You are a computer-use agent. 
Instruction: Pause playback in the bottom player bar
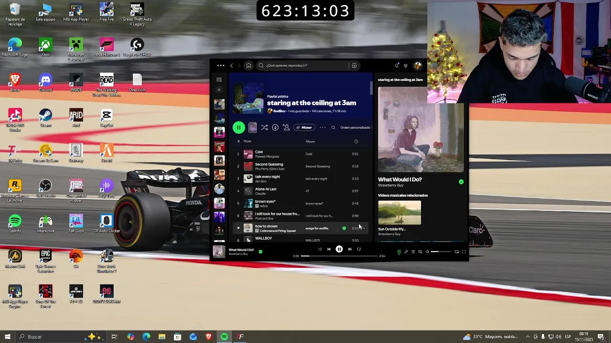(x=339, y=249)
